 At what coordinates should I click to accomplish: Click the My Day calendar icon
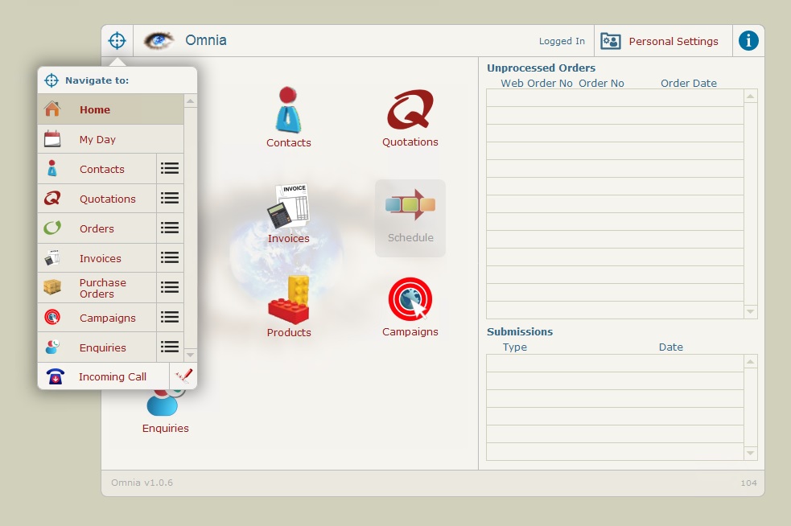(52, 138)
